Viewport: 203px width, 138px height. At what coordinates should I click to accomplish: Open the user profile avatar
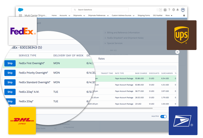(183, 10)
